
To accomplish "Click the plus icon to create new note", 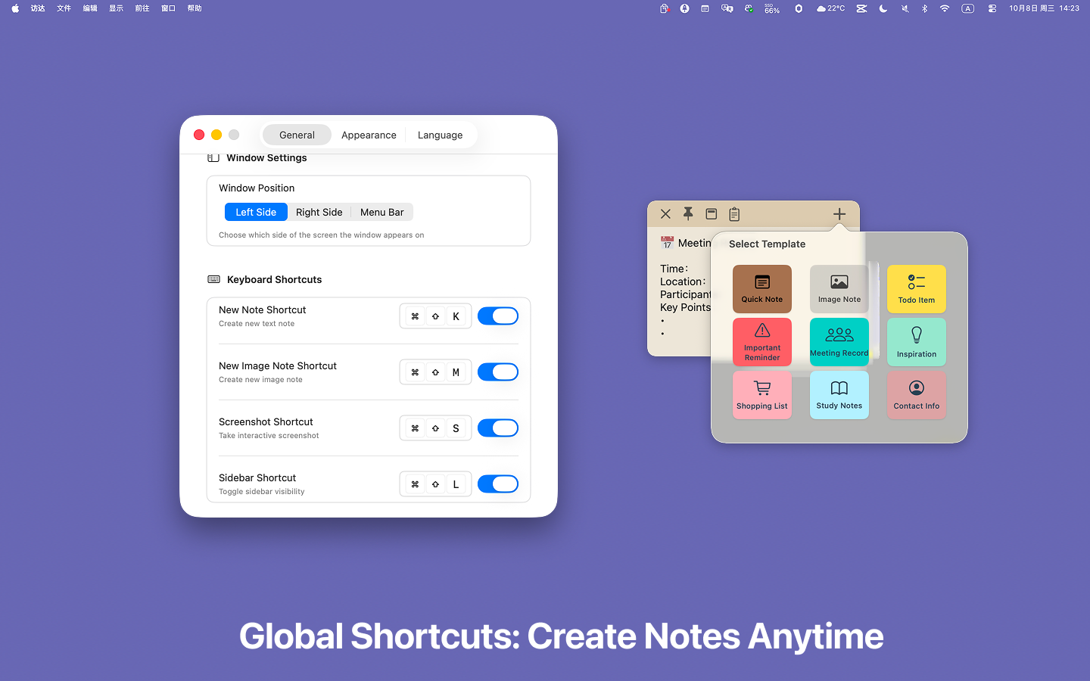I will pos(839,214).
